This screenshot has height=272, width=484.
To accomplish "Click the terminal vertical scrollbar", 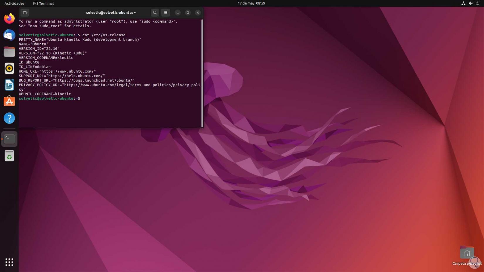I will point(202,73).
